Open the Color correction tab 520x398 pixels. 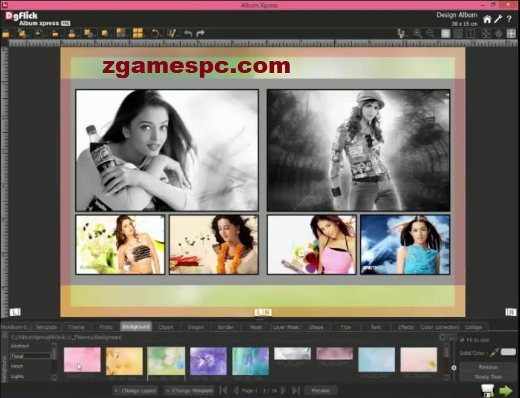[439, 327]
